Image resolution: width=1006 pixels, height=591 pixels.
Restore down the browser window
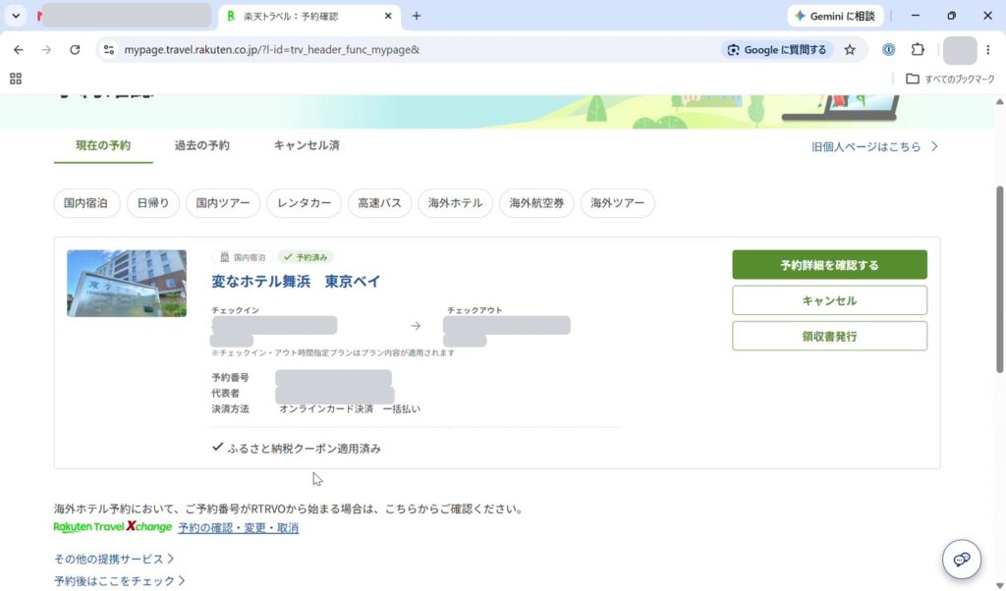(951, 16)
